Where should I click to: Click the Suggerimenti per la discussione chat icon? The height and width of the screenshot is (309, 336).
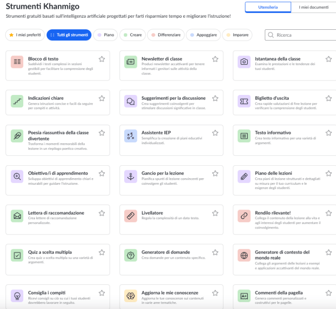point(131,101)
